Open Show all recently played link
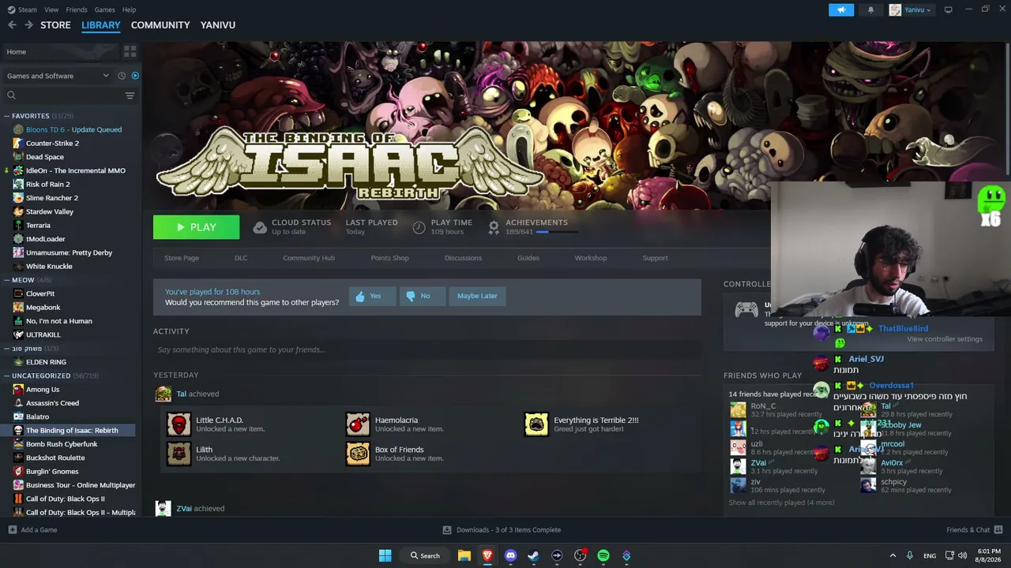 (781, 503)
